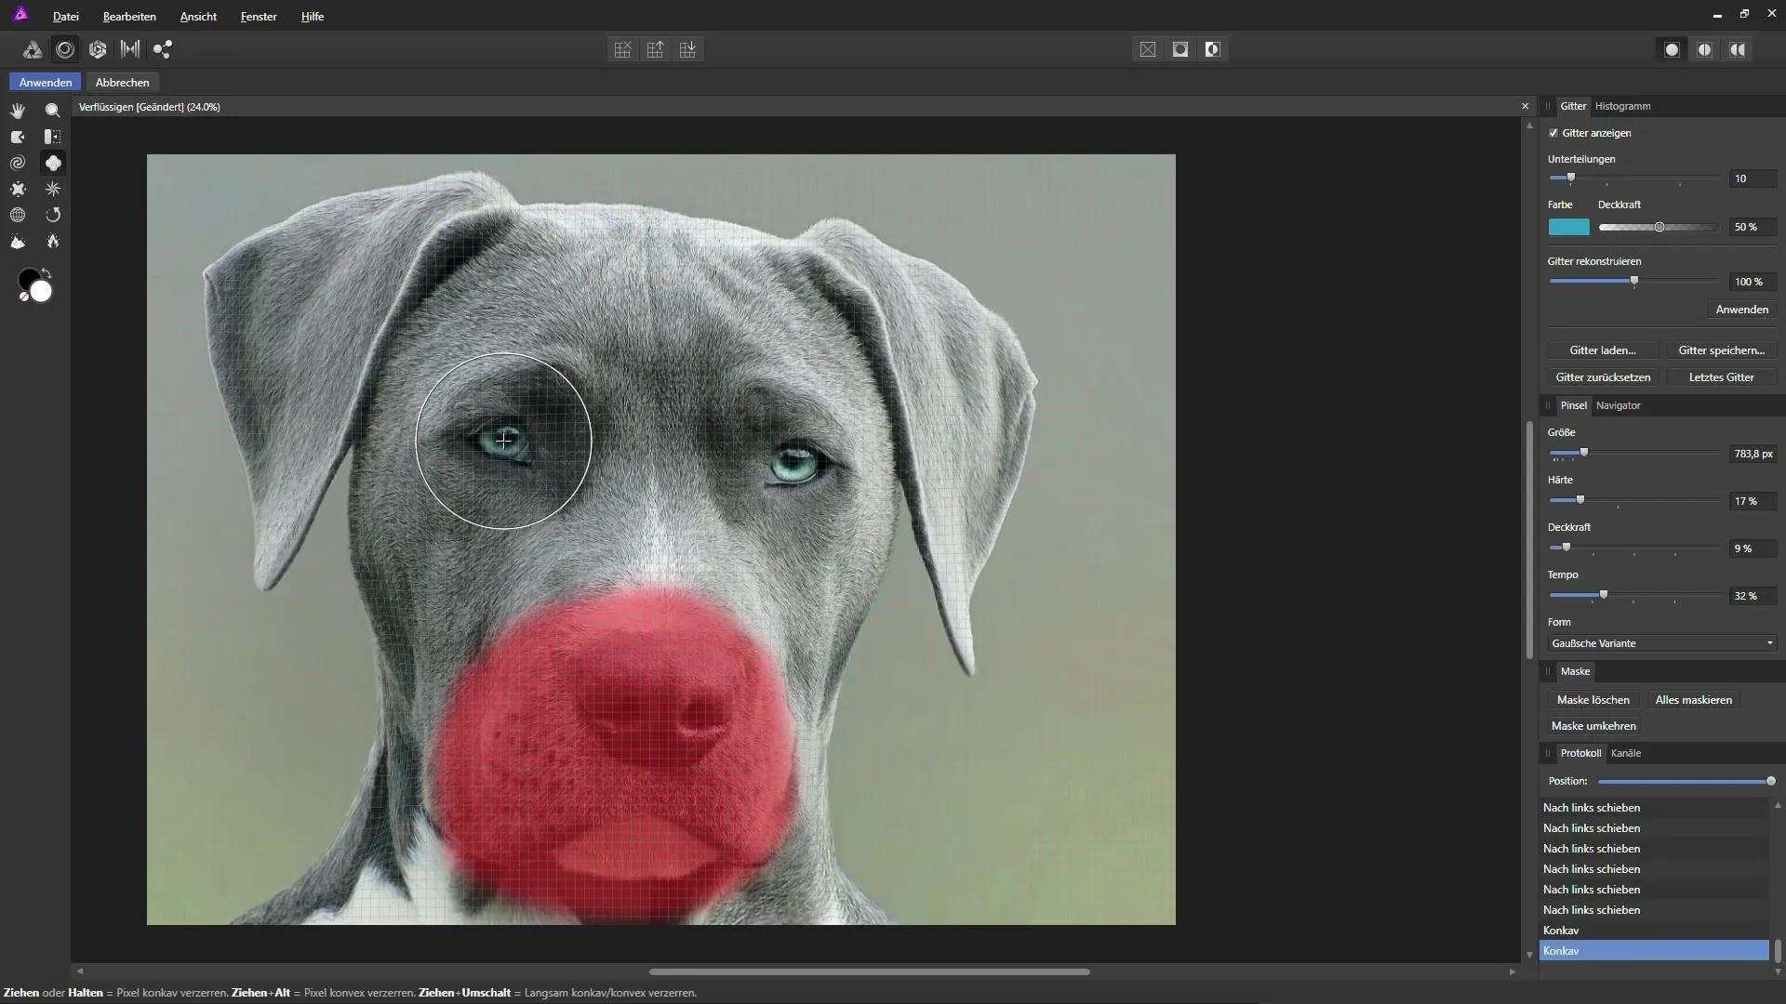Select the Liquify Push Forward tool
Image resolution: width=1786 pixels, height=1004 pixels.
click(18, 137)
